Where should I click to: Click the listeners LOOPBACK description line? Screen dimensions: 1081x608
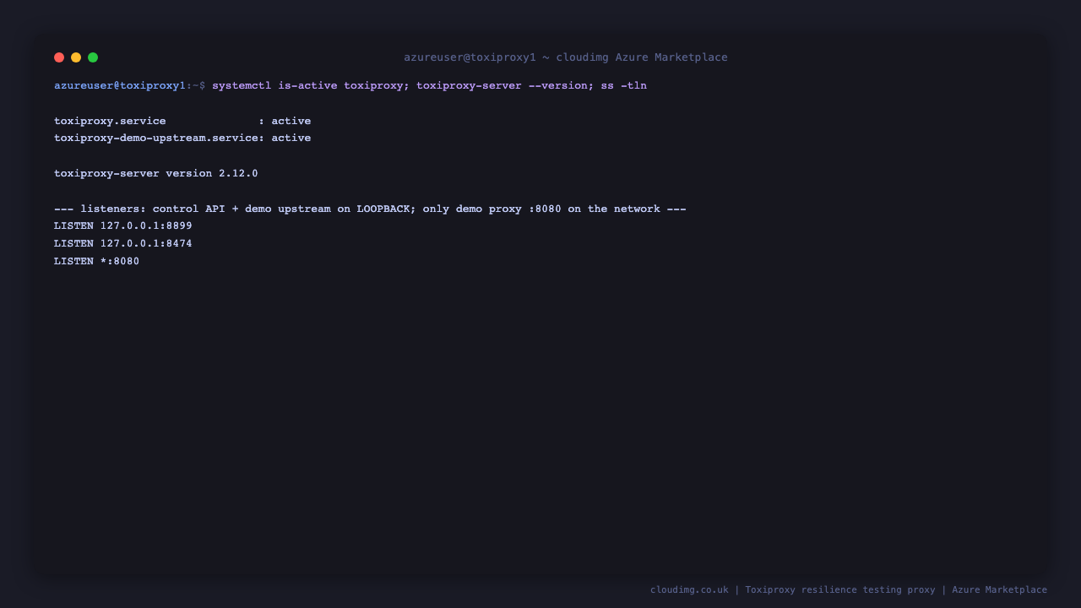pyautogui.click(x=370, y=209)
